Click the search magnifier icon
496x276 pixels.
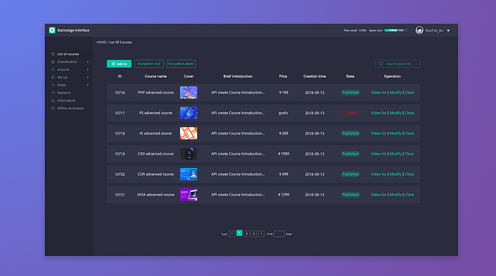pos(381,64)
